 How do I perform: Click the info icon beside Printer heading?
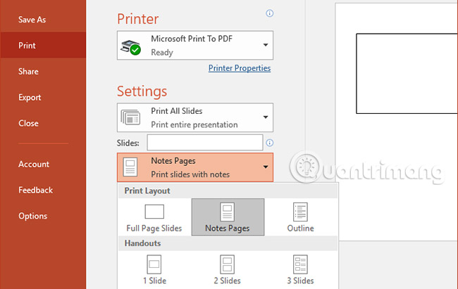pyautogui.click(x=269, y=13)
